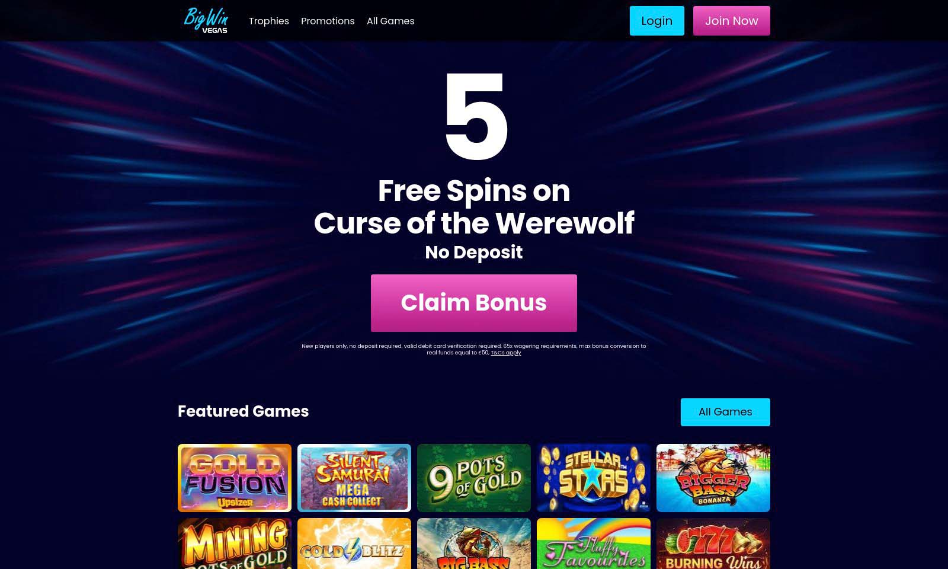The height and width of the screenshot is (569, 948).
Task: Launch the Gold Blitz game tile
Action: pos(354,544)
